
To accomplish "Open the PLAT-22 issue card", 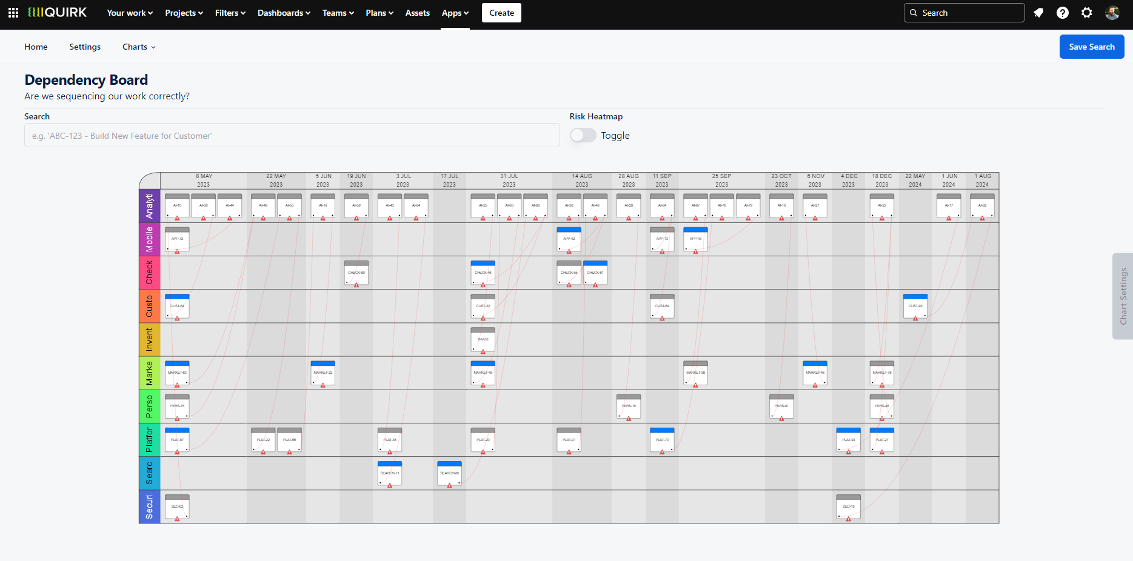I will (x=263, y=440).
